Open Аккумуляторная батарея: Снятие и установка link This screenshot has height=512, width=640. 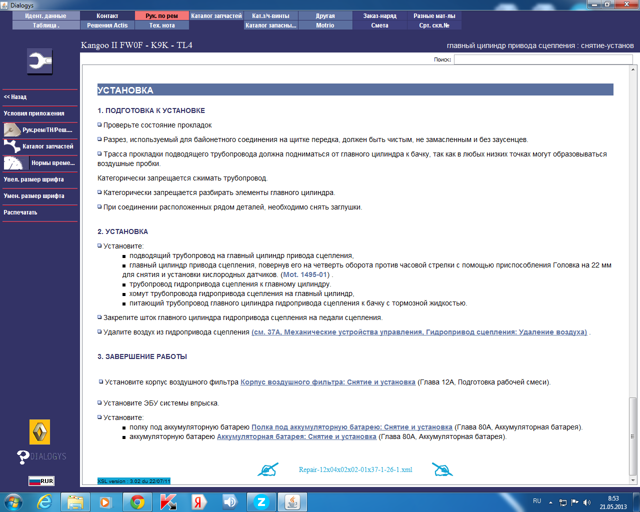click(296, 436)
